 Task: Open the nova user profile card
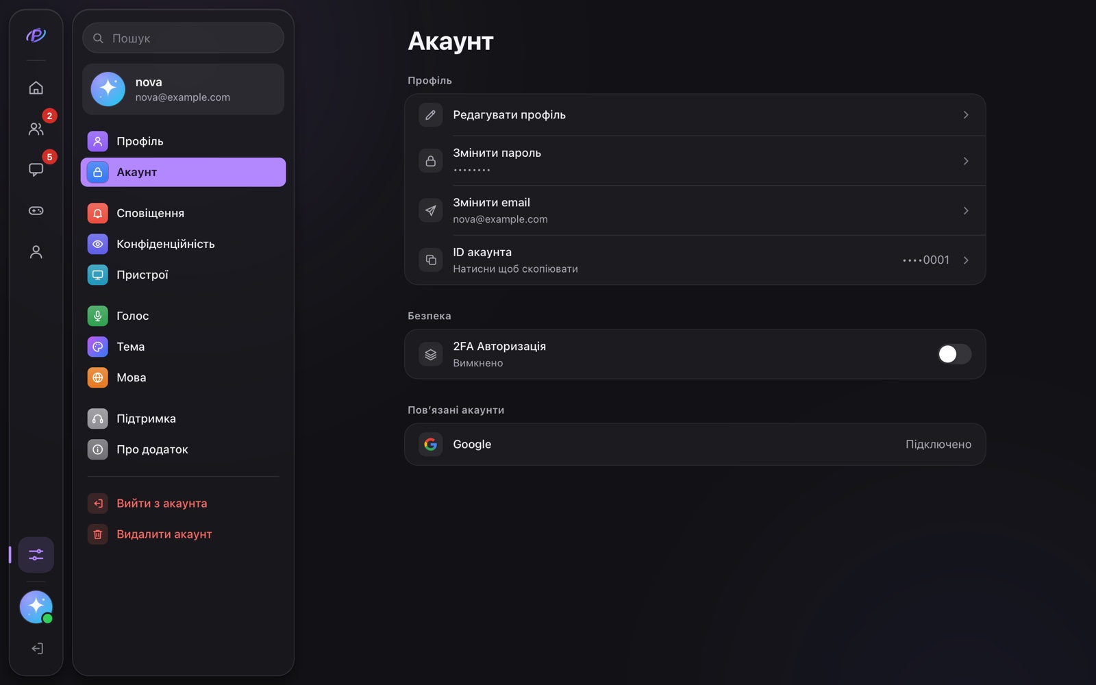click(x=184, y=89)
